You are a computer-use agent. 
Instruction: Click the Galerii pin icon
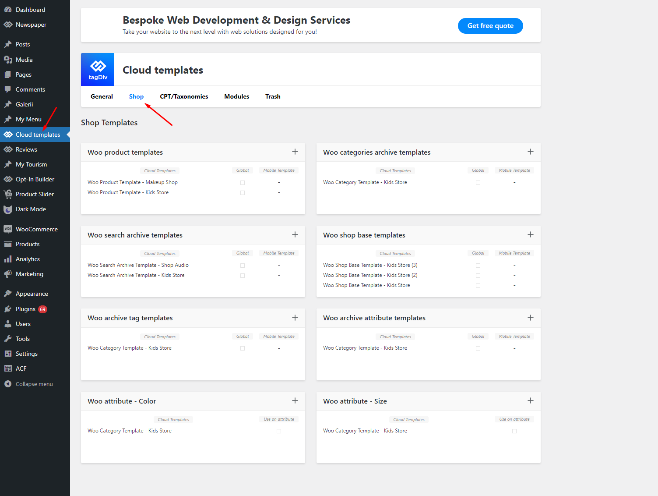8,104
